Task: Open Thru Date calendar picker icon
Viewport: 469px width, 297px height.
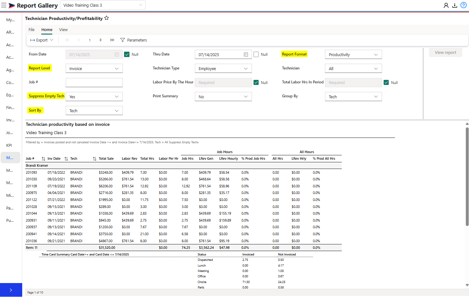Action: pos(246,55)
